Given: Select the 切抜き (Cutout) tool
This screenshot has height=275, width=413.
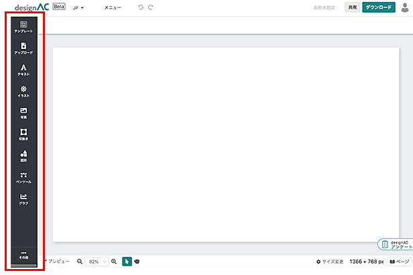Looking at the screenshot, I should pyautogui.click(x=23, y=135).
